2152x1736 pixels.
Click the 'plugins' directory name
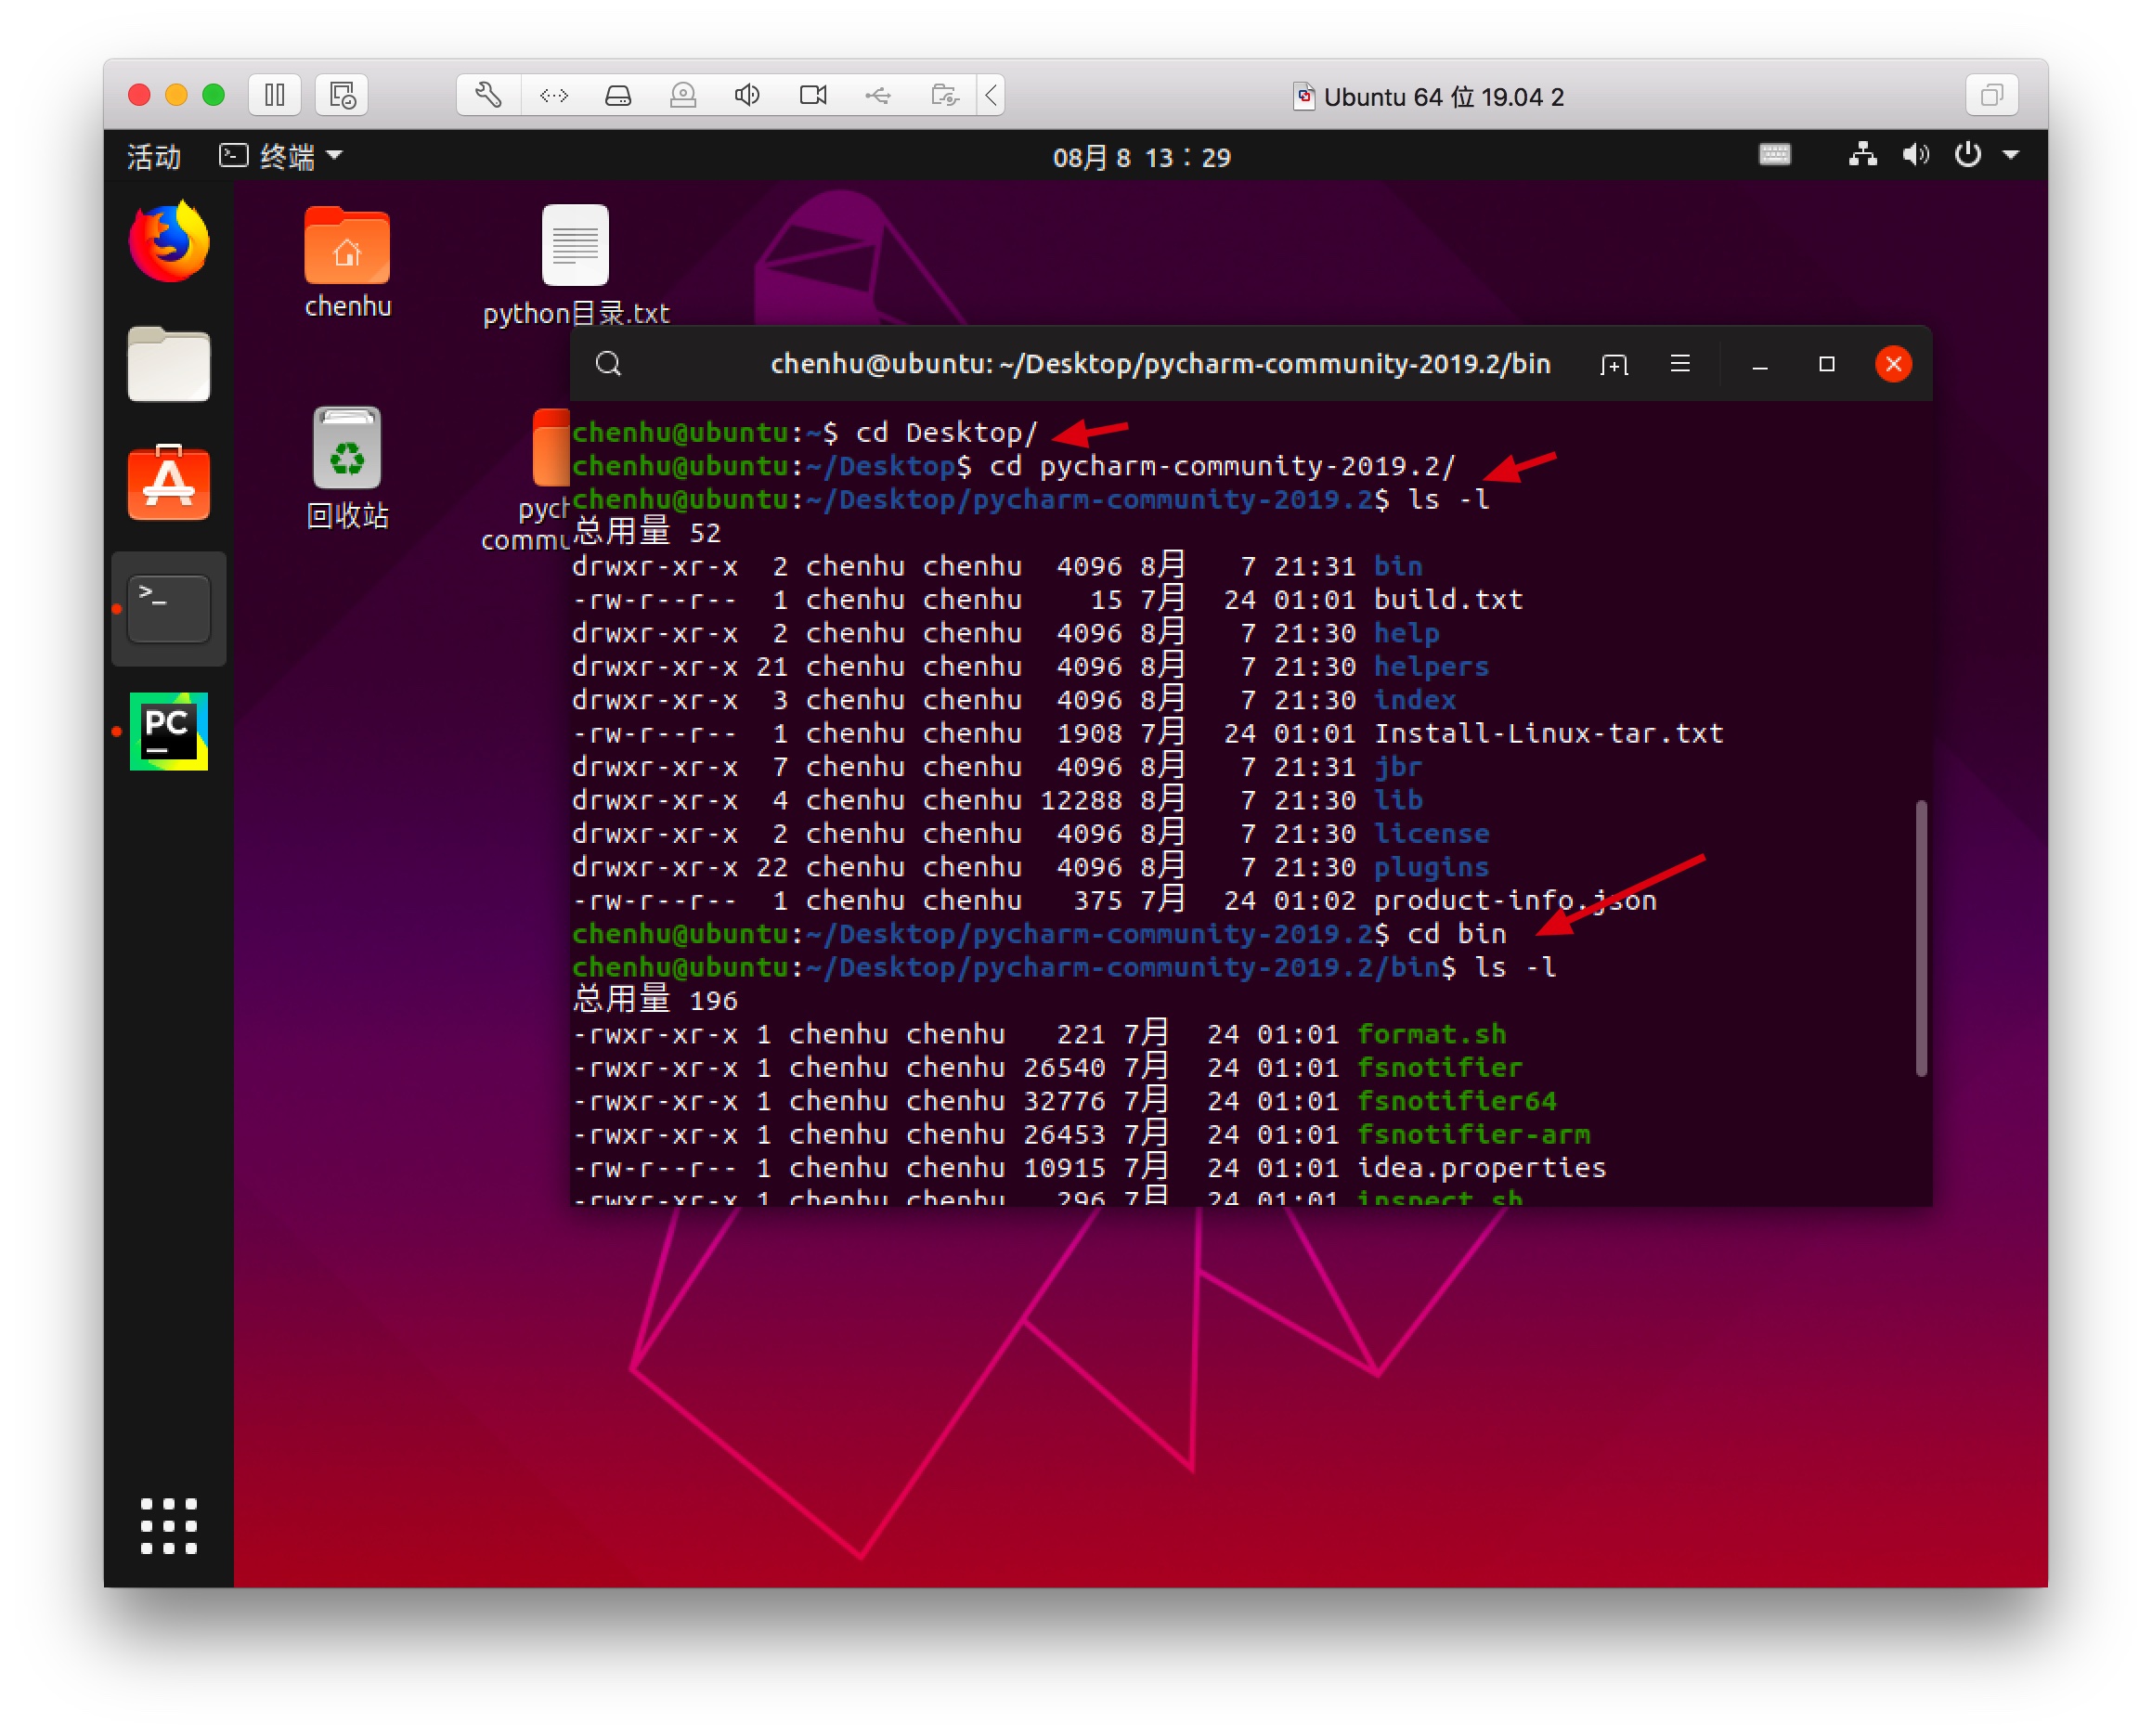point(1431,867)
